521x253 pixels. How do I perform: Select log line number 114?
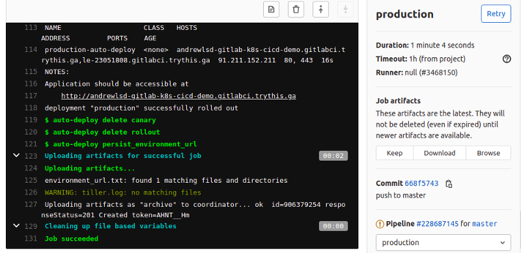click(x=31, y=50)
